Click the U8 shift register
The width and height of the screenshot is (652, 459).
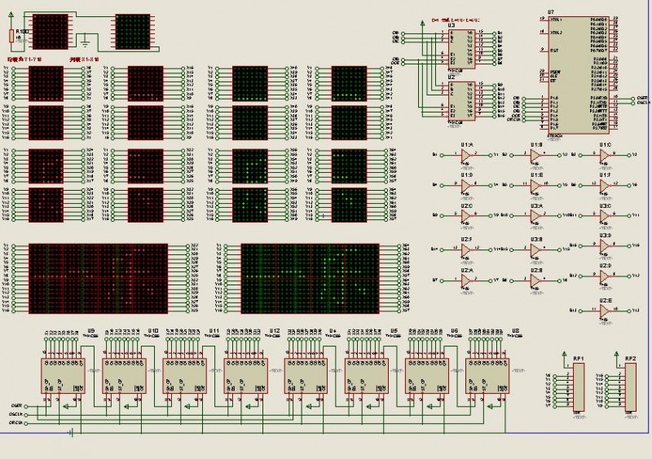pos(488,376)
